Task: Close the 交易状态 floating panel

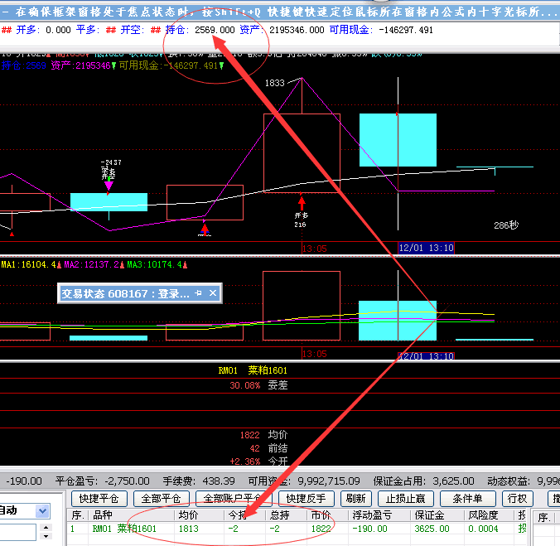Action: 213,293
